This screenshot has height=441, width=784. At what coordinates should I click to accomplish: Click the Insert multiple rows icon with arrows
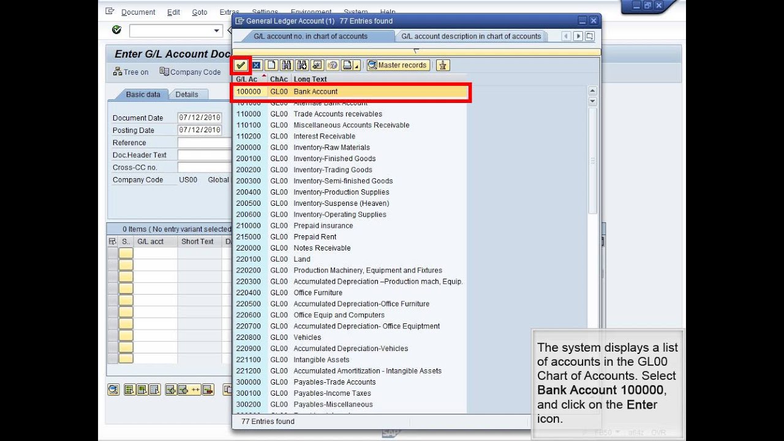tap(189, 390)
